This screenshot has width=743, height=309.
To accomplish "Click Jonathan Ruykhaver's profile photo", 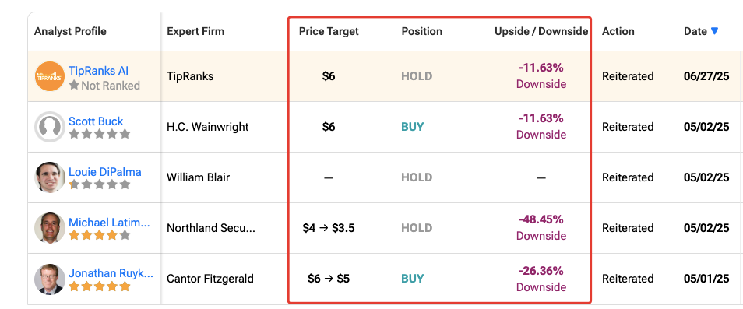I will point(50,279).
